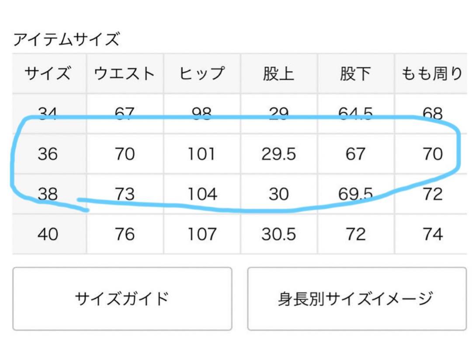Click the size 40 row label
The image size is (472, 339).
coord(49,234)
